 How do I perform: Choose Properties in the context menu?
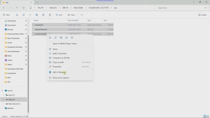70,67
